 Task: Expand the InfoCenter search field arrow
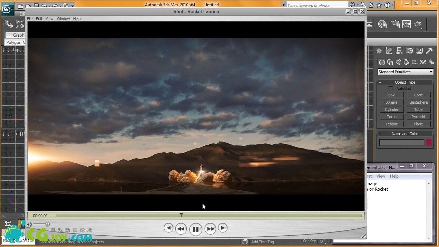[284, 5]
